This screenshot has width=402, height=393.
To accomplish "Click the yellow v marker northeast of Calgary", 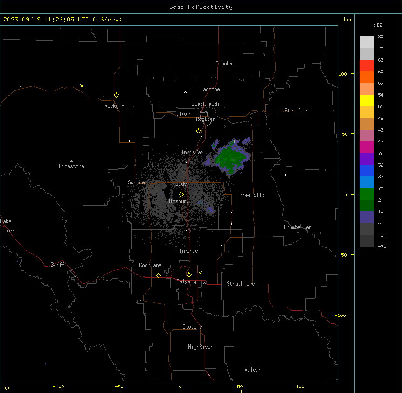I will 200,273.
